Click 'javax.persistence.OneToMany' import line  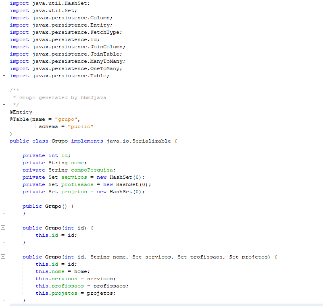66,68
